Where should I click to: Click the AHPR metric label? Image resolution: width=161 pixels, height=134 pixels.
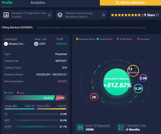click(8, 126)
